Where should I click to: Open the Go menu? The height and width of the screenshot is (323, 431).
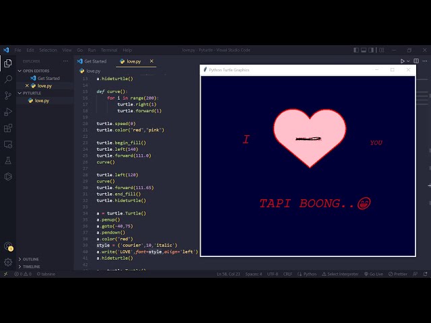(79, 50)
